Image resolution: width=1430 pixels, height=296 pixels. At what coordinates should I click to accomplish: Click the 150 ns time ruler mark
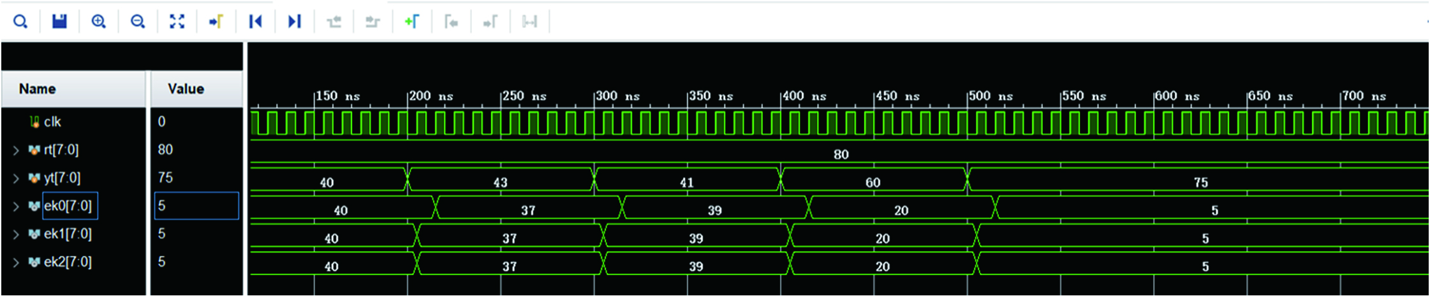337,96
